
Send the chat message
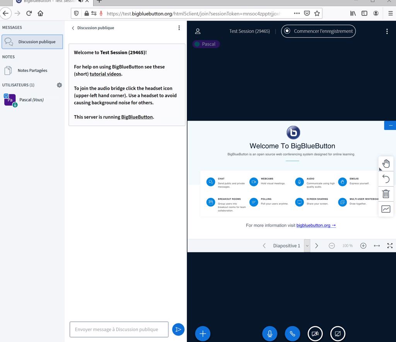178,329
